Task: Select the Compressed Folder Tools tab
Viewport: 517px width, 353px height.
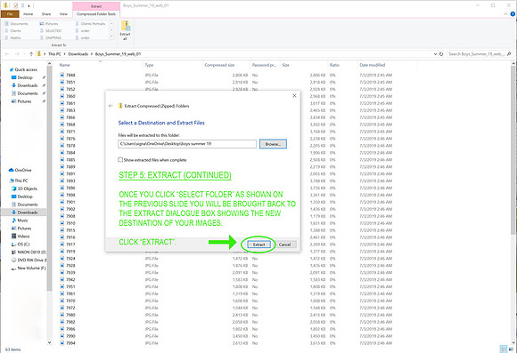Action: [x=96, y=14]
